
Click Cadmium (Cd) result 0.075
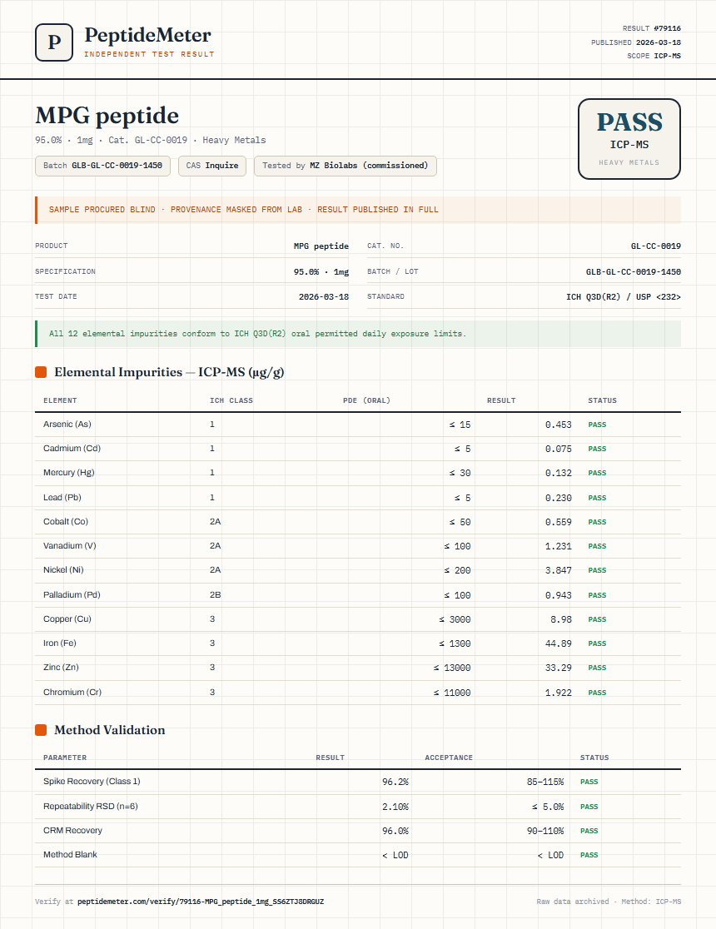tap(559, 449)
